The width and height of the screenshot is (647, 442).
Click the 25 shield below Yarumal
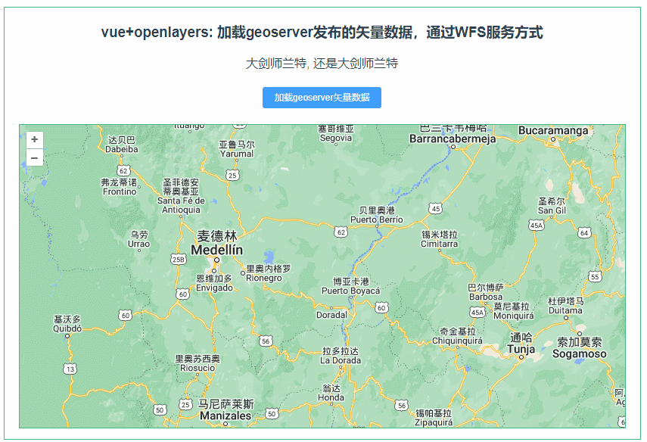233,176
